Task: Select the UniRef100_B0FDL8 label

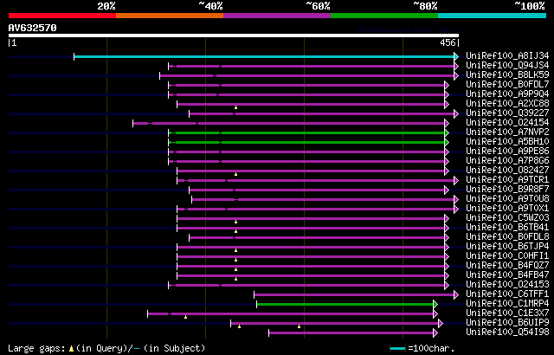Action: click(x=507, y=237)
